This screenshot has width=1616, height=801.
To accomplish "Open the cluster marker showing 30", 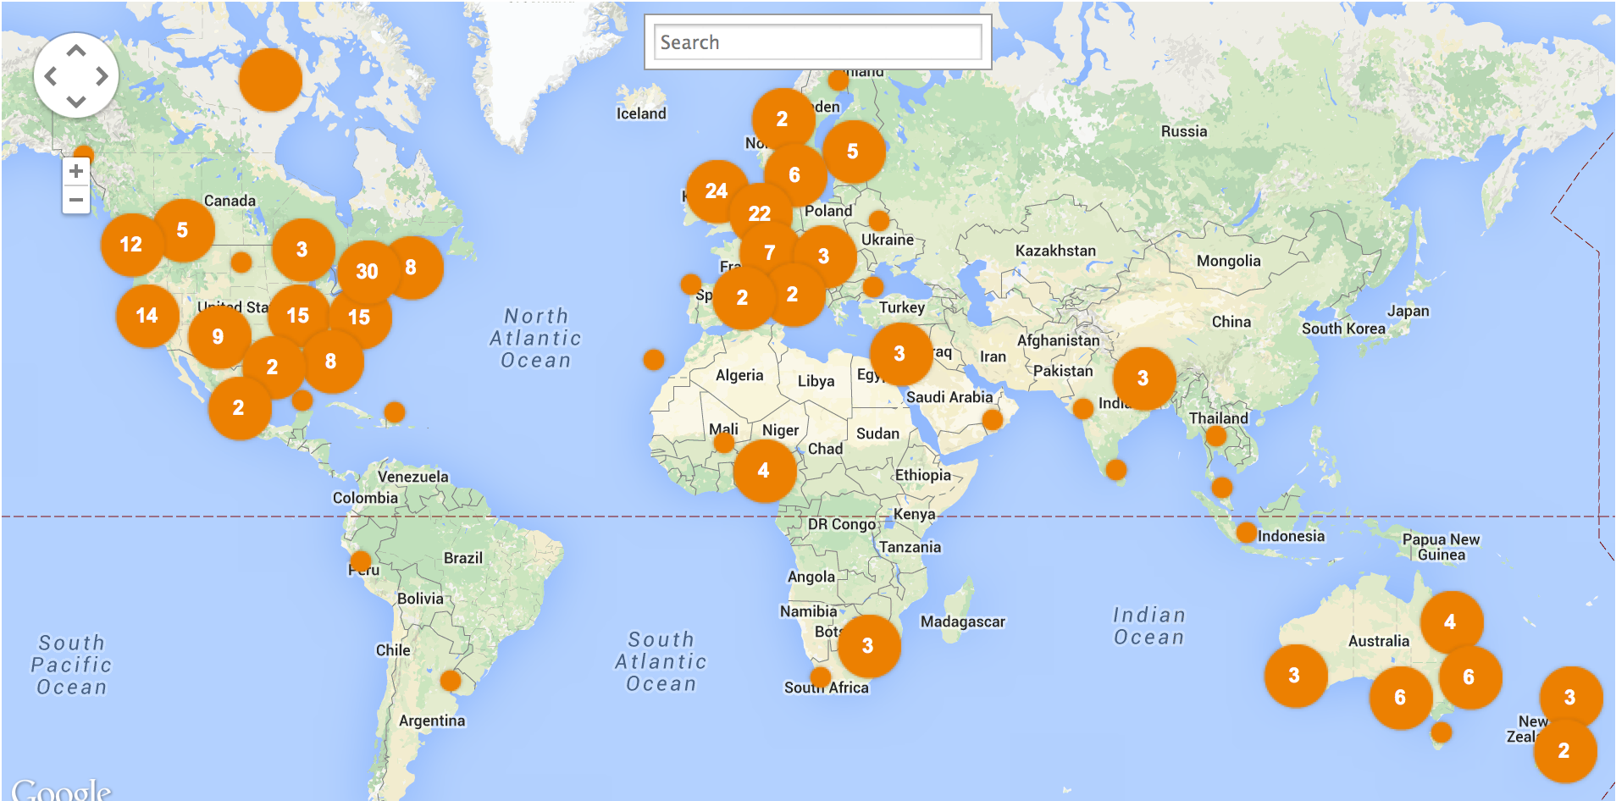I will 367,272.
